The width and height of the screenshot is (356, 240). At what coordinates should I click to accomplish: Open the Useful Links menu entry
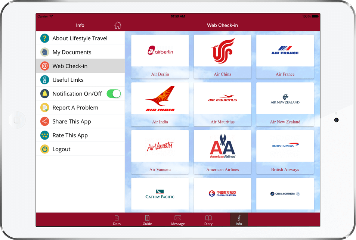80,80
